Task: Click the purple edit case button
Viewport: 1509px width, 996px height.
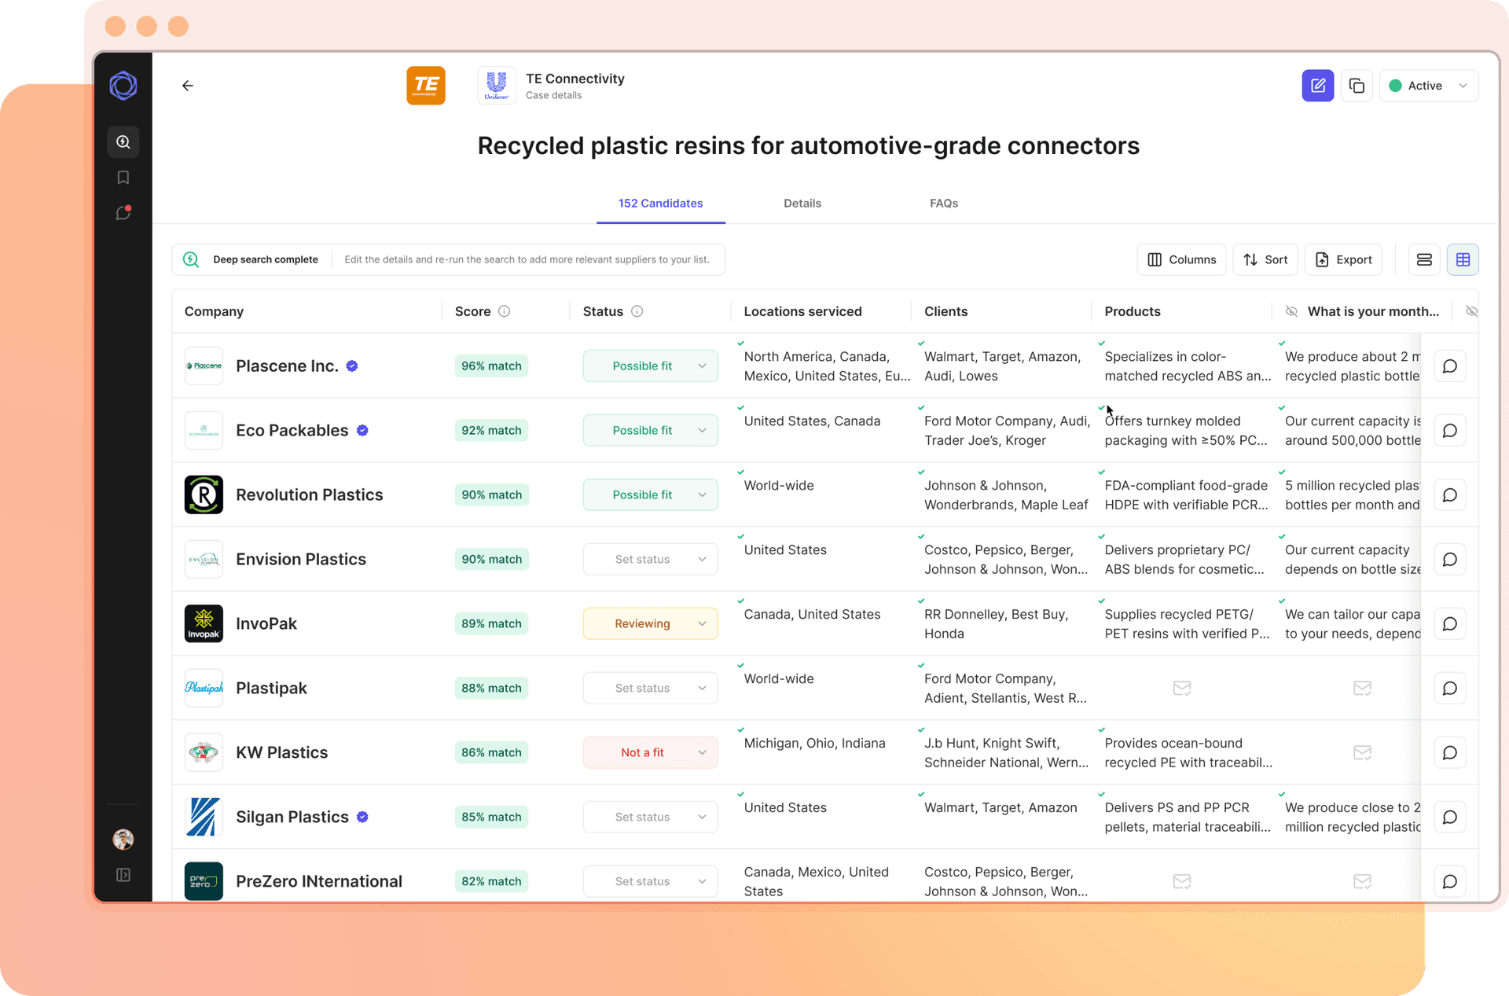Action: click(1318, 86)
